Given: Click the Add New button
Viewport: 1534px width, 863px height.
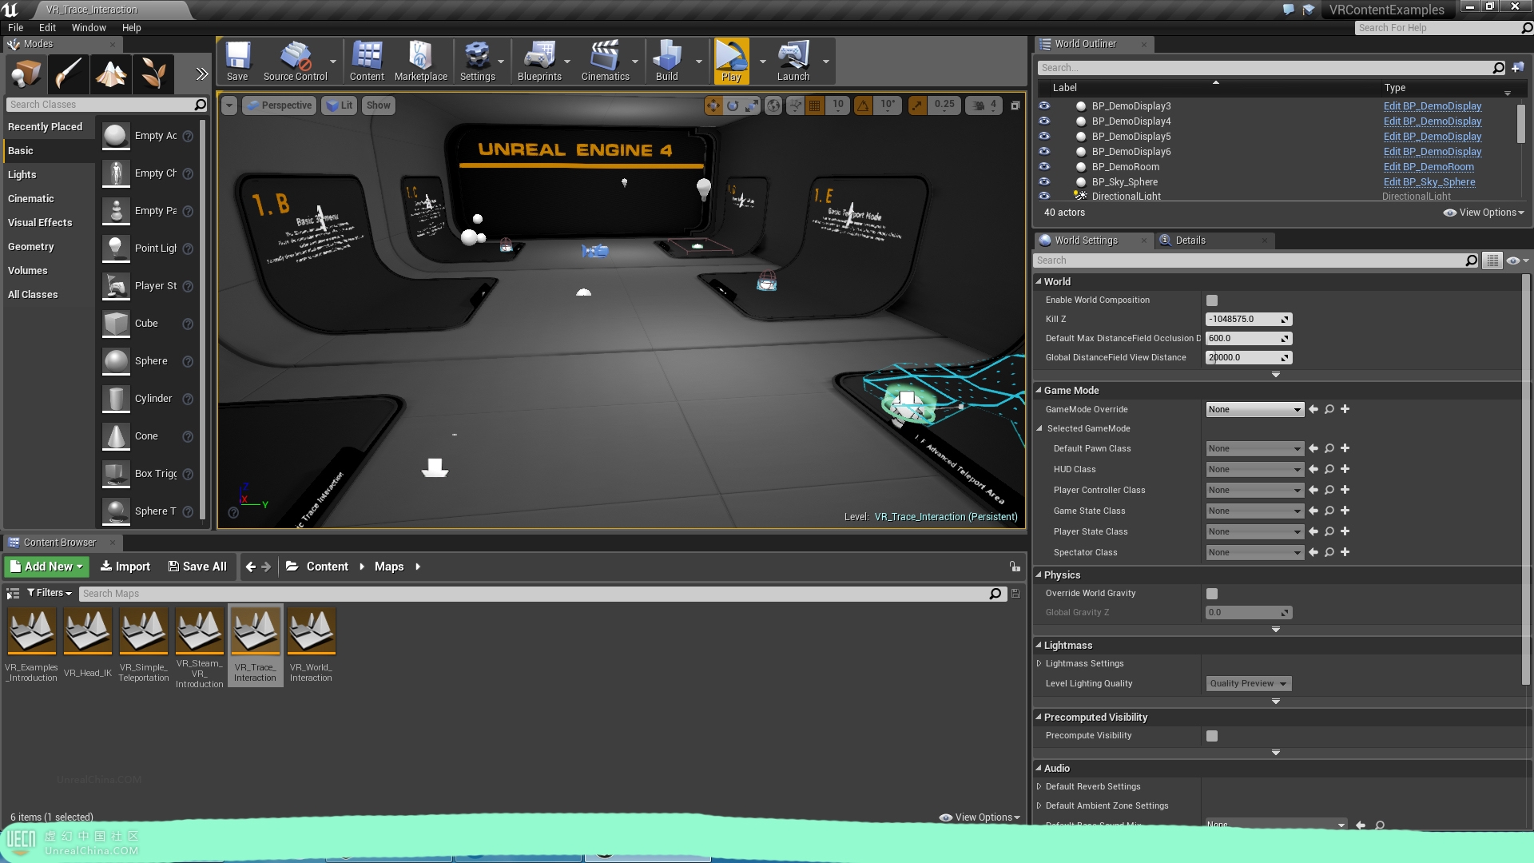Looking at the screenshot, I should 46,567.
